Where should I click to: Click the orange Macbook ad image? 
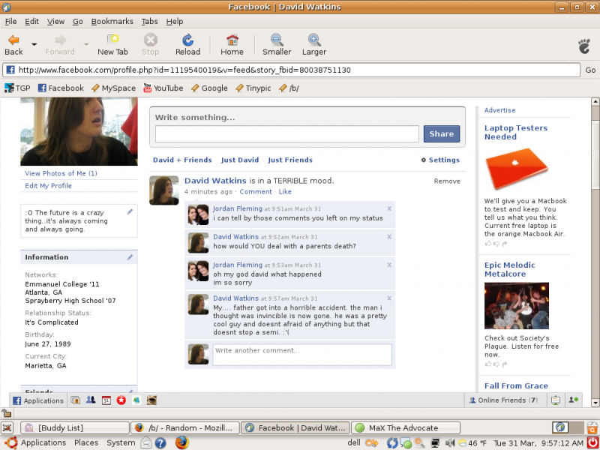(x=517, y=169)
